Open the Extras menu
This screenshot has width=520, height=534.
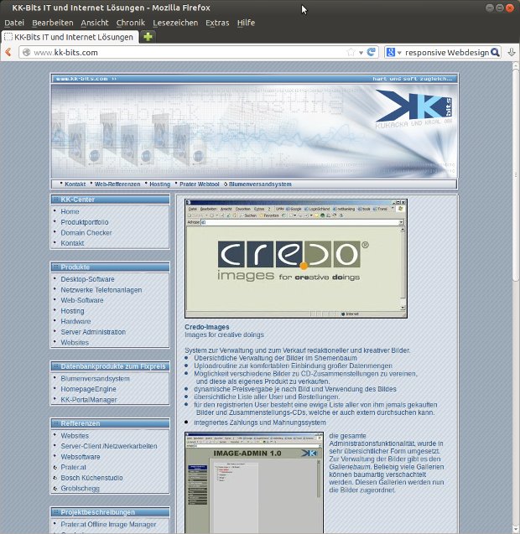pyautogui.click(x=217, y=23)
